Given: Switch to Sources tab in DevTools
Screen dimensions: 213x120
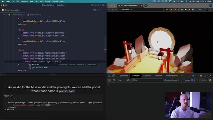Looking at the screenshot, I should pos(147,76).
